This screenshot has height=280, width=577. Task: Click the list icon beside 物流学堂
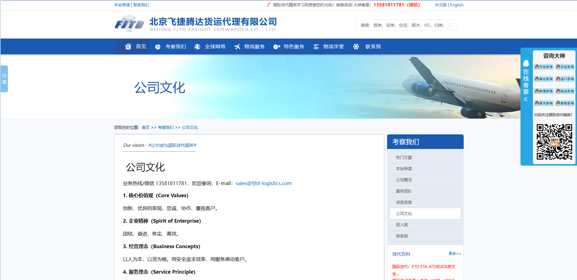316,47
